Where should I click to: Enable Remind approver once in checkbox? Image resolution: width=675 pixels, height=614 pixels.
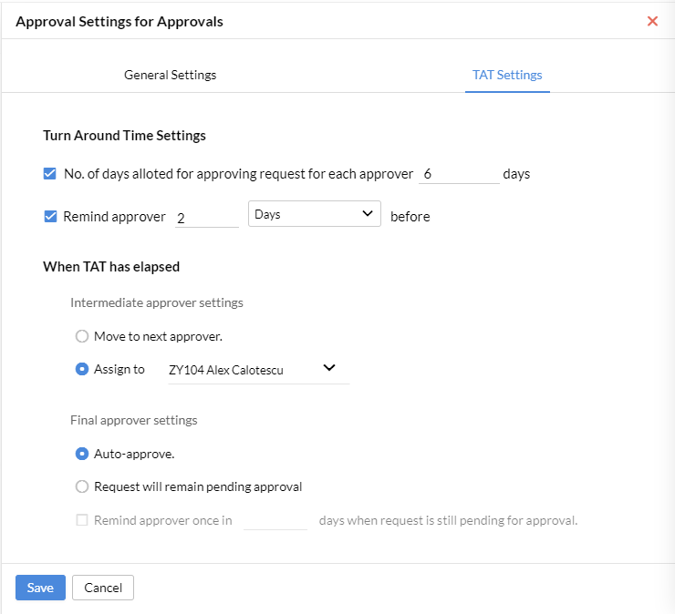(82, 520)
